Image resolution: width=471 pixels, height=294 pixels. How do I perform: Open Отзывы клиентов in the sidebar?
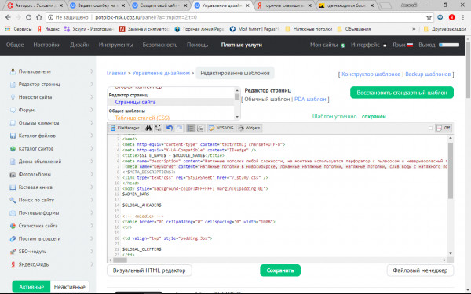38,123
